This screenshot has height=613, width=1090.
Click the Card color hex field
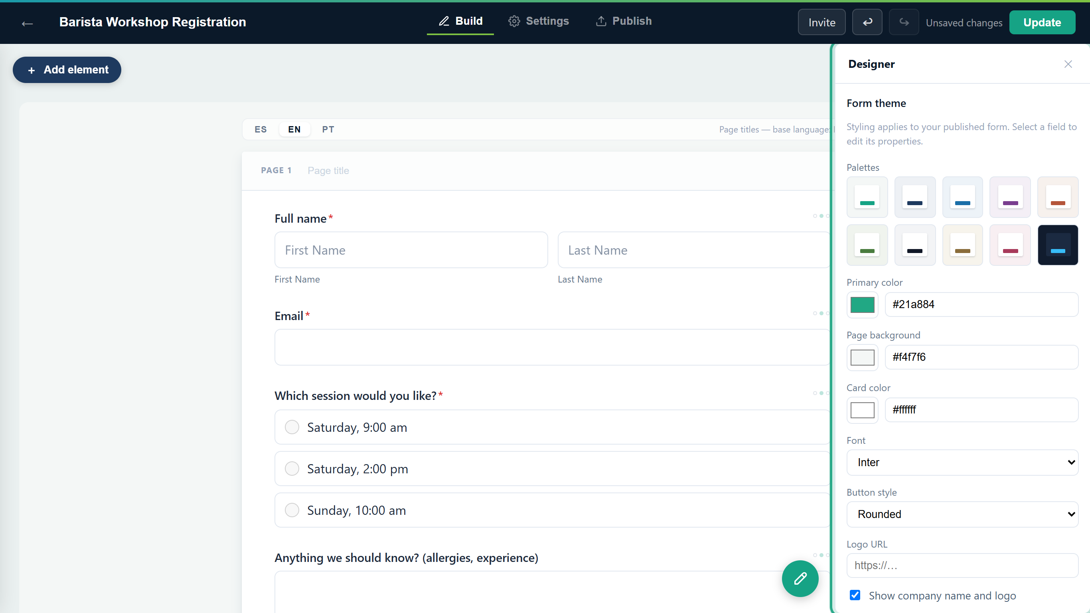[981, 410]
